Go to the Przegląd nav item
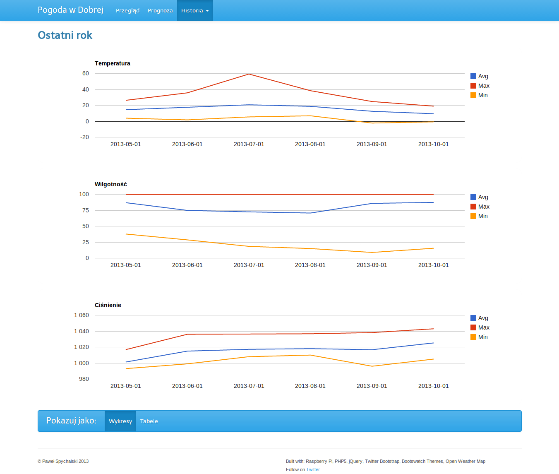This screenshot has width=559, height=474. (127, 10)
